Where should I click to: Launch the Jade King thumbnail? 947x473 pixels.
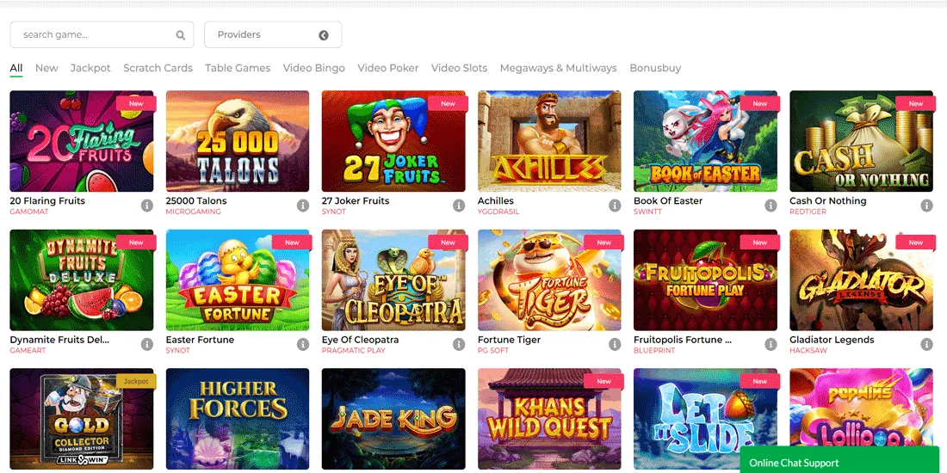click(x=393, y=419)
